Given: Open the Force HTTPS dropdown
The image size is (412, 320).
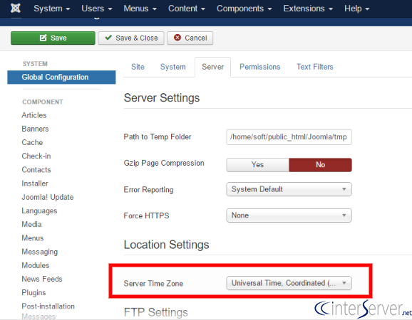Looking at the screenshot, I should [x=289, y=215].
